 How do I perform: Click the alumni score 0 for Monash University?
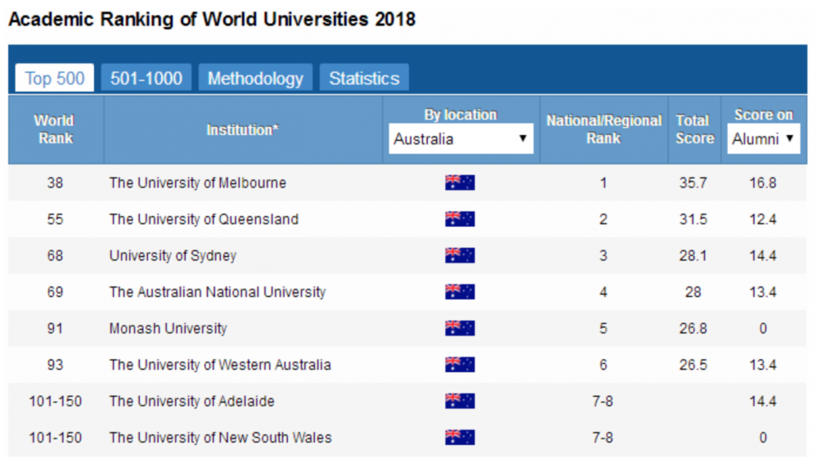click(762, 329)
